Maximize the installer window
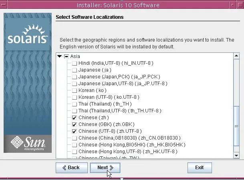 pos(240,5)
